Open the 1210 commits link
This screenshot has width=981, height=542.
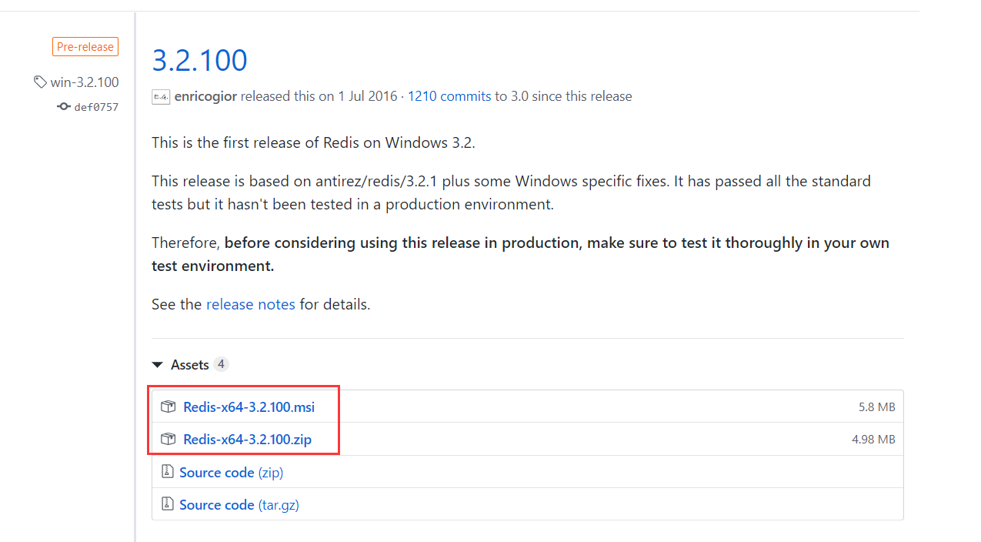pos(449,95)
